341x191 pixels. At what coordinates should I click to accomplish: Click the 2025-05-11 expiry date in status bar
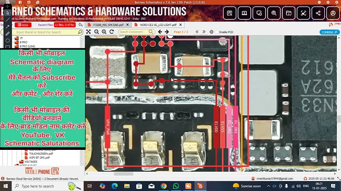[x=321, y=179]
